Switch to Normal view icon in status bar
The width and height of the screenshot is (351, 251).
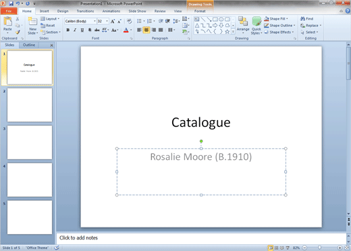click(x=271, y=248)
